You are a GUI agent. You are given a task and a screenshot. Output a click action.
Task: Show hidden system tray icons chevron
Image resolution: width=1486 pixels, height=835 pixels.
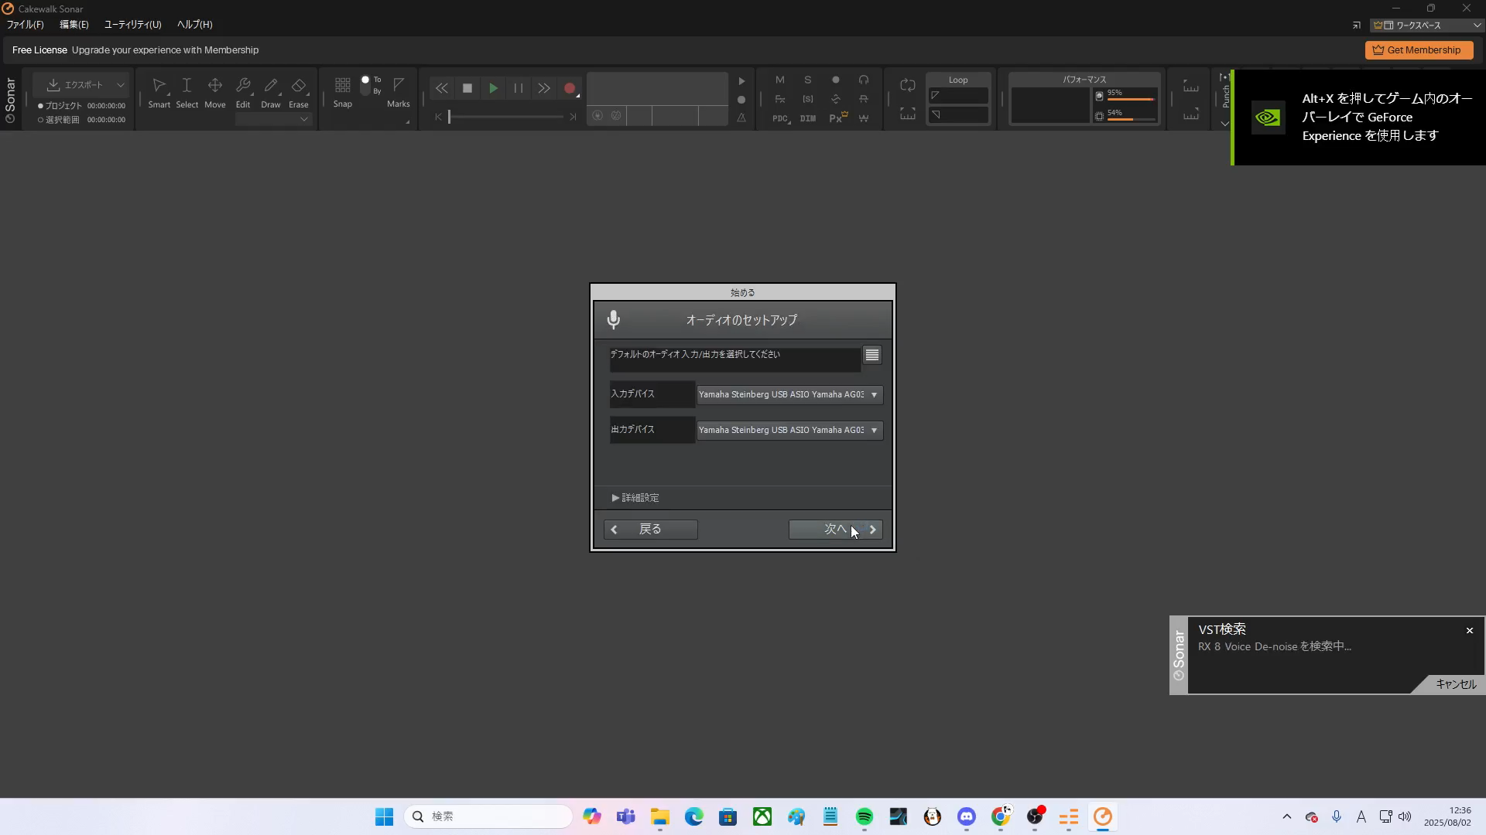[1287, 817]
